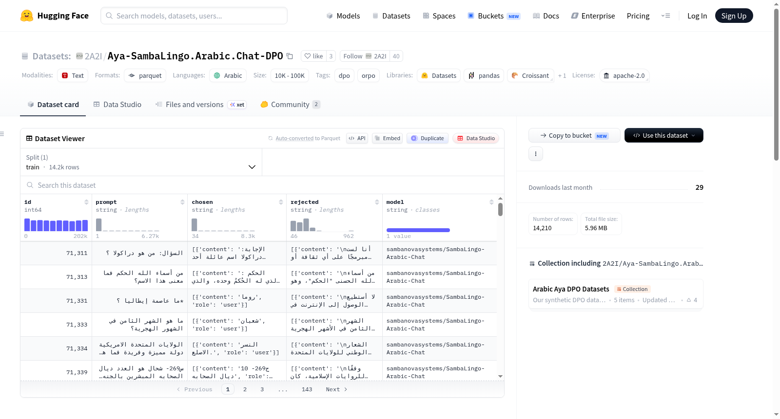Screen dimensions: 780x419
Task: Open the Datasets breadcrumb label
Action: (52, 56)
